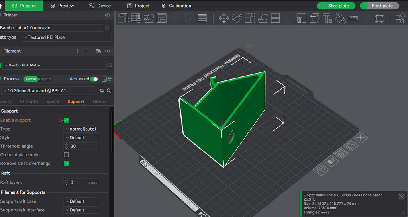This screenshot has height=217, width=408.
Task: Activate the color painting bucket tool
Action: coord(340,18)
